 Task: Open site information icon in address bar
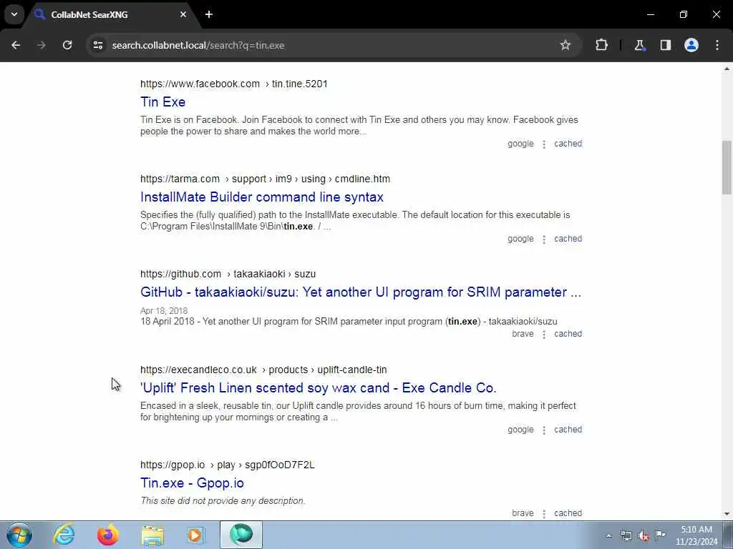coord(97,45)
